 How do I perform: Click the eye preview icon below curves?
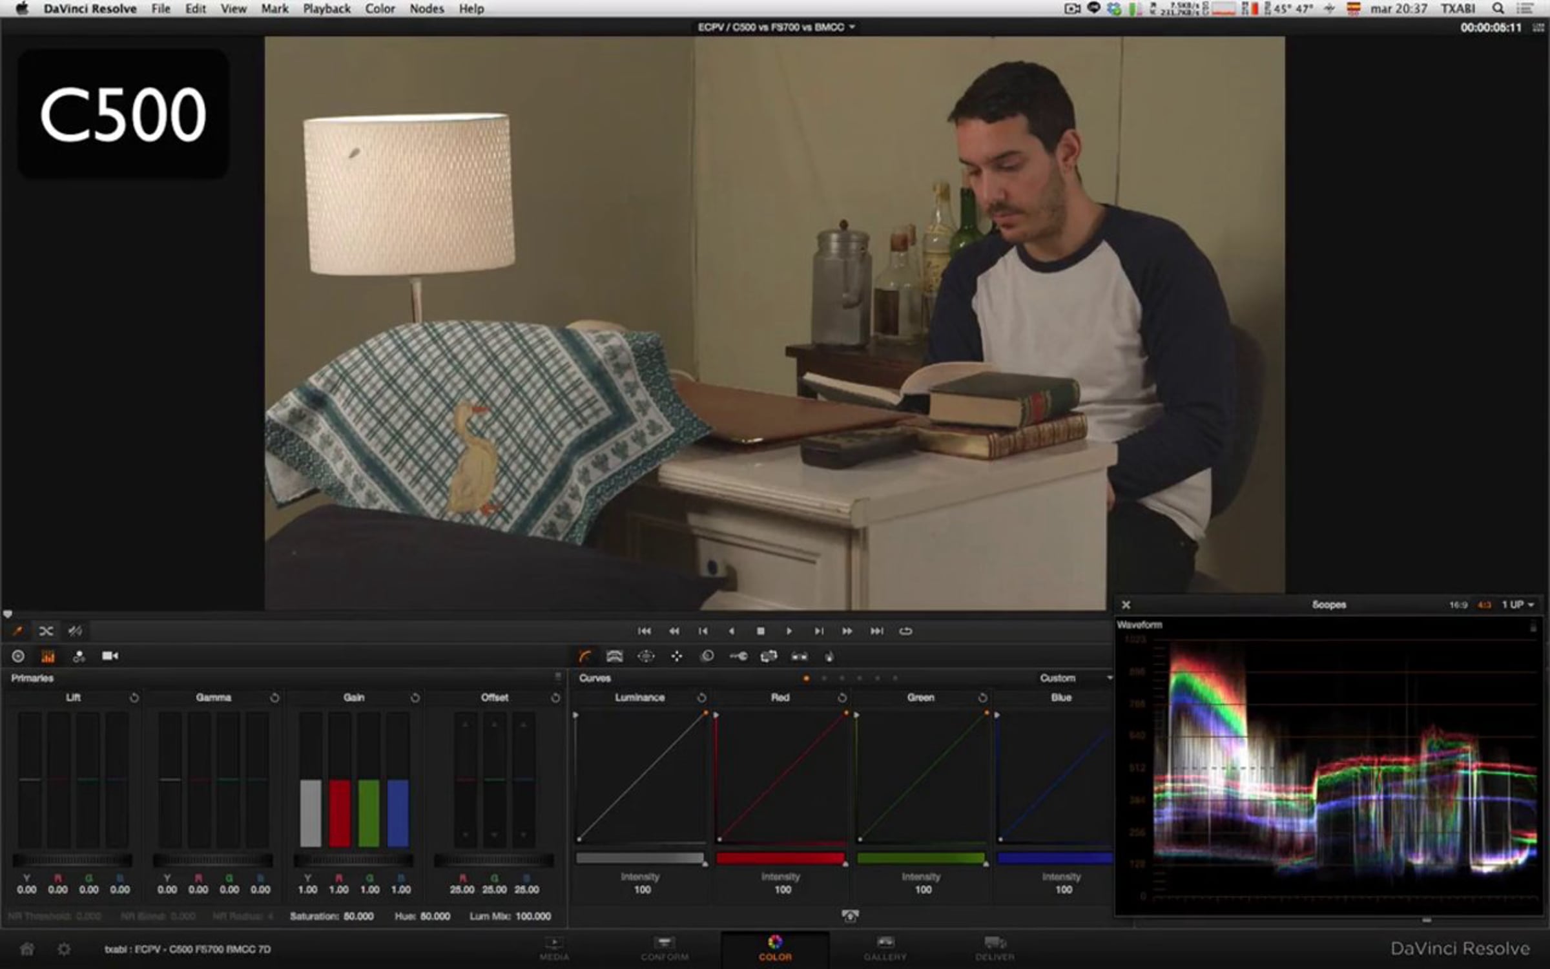pyautogui.click(x=850, y=915)
